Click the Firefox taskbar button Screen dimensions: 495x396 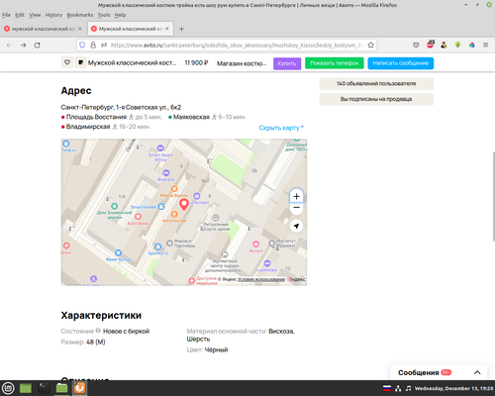pyautogui.click(x=79, y=388)
